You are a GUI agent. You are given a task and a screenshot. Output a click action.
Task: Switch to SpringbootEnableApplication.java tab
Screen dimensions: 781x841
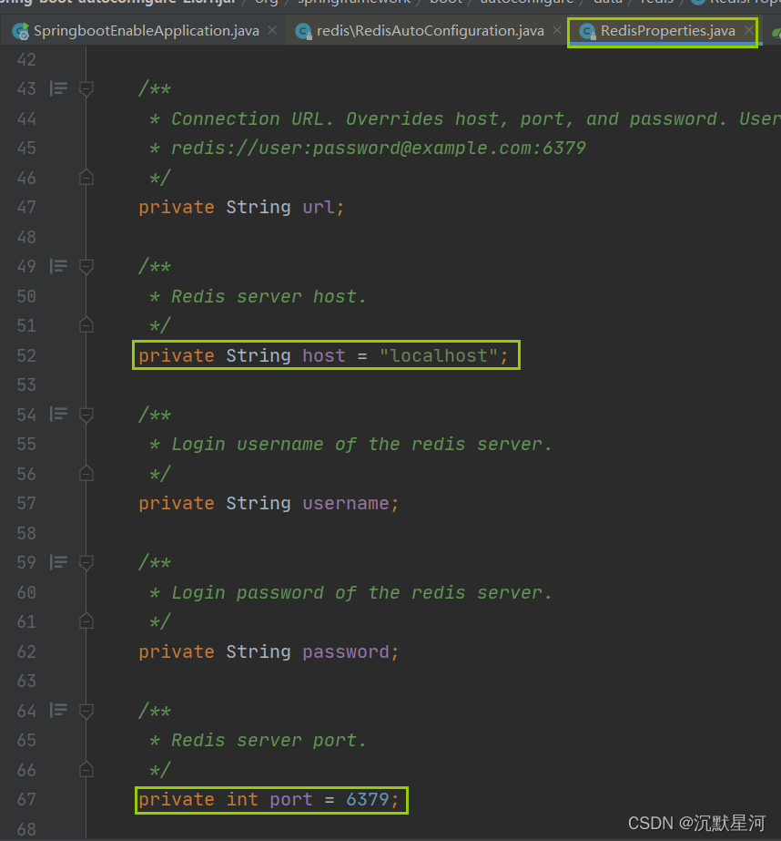click(x=146, y=31)
